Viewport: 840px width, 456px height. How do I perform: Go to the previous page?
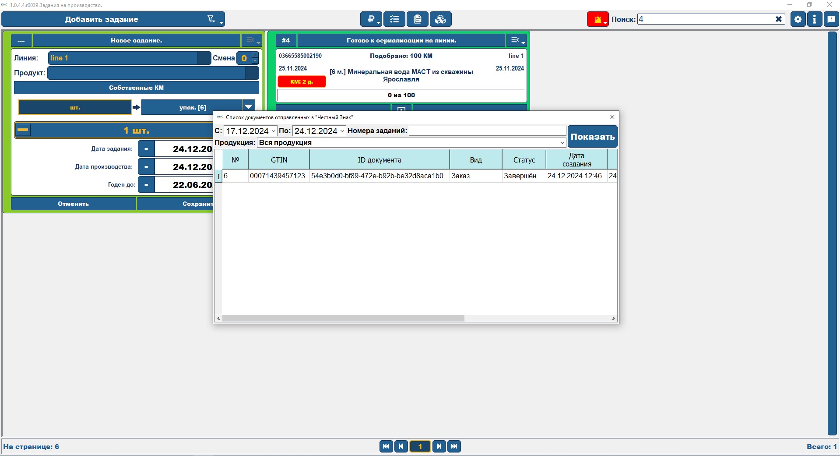(401, 446)
